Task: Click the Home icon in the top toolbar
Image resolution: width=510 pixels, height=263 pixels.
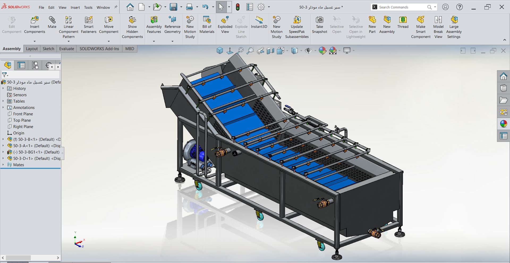Action: (130, 7)
